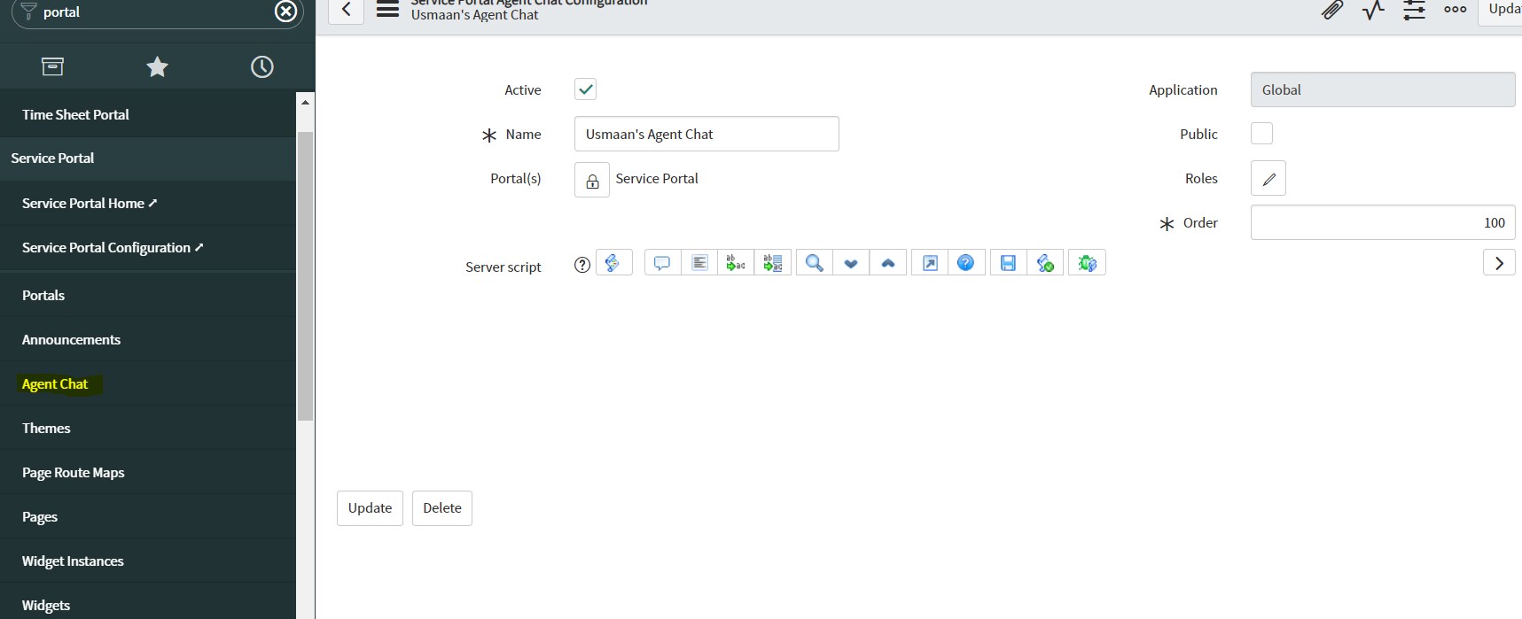Click the script search magnifier icon
Viewport: 1522px width, 619px height.
tap(814, 263)
